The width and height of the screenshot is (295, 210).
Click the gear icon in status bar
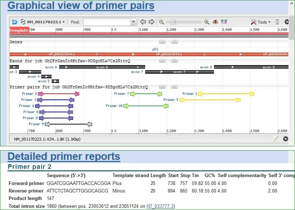[x=285, y=139]
